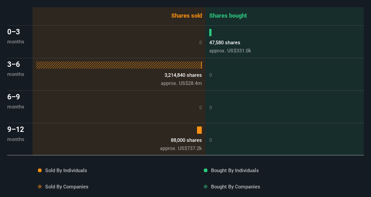Click the zero bought value in 6–9 row
371x197 pixels.
click(211, 108)
